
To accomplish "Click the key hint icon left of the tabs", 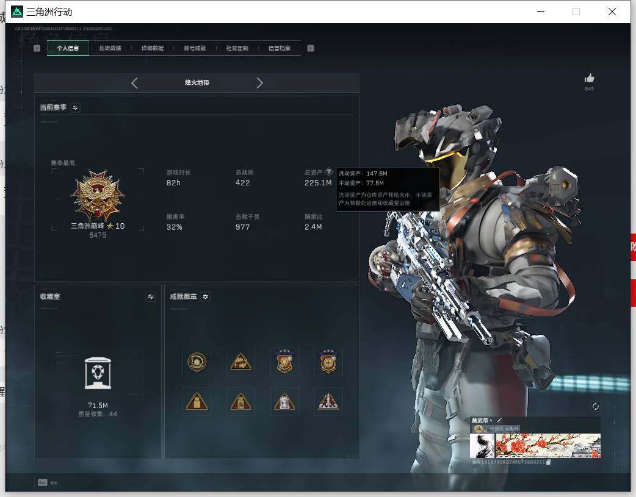I will [37, 48].
